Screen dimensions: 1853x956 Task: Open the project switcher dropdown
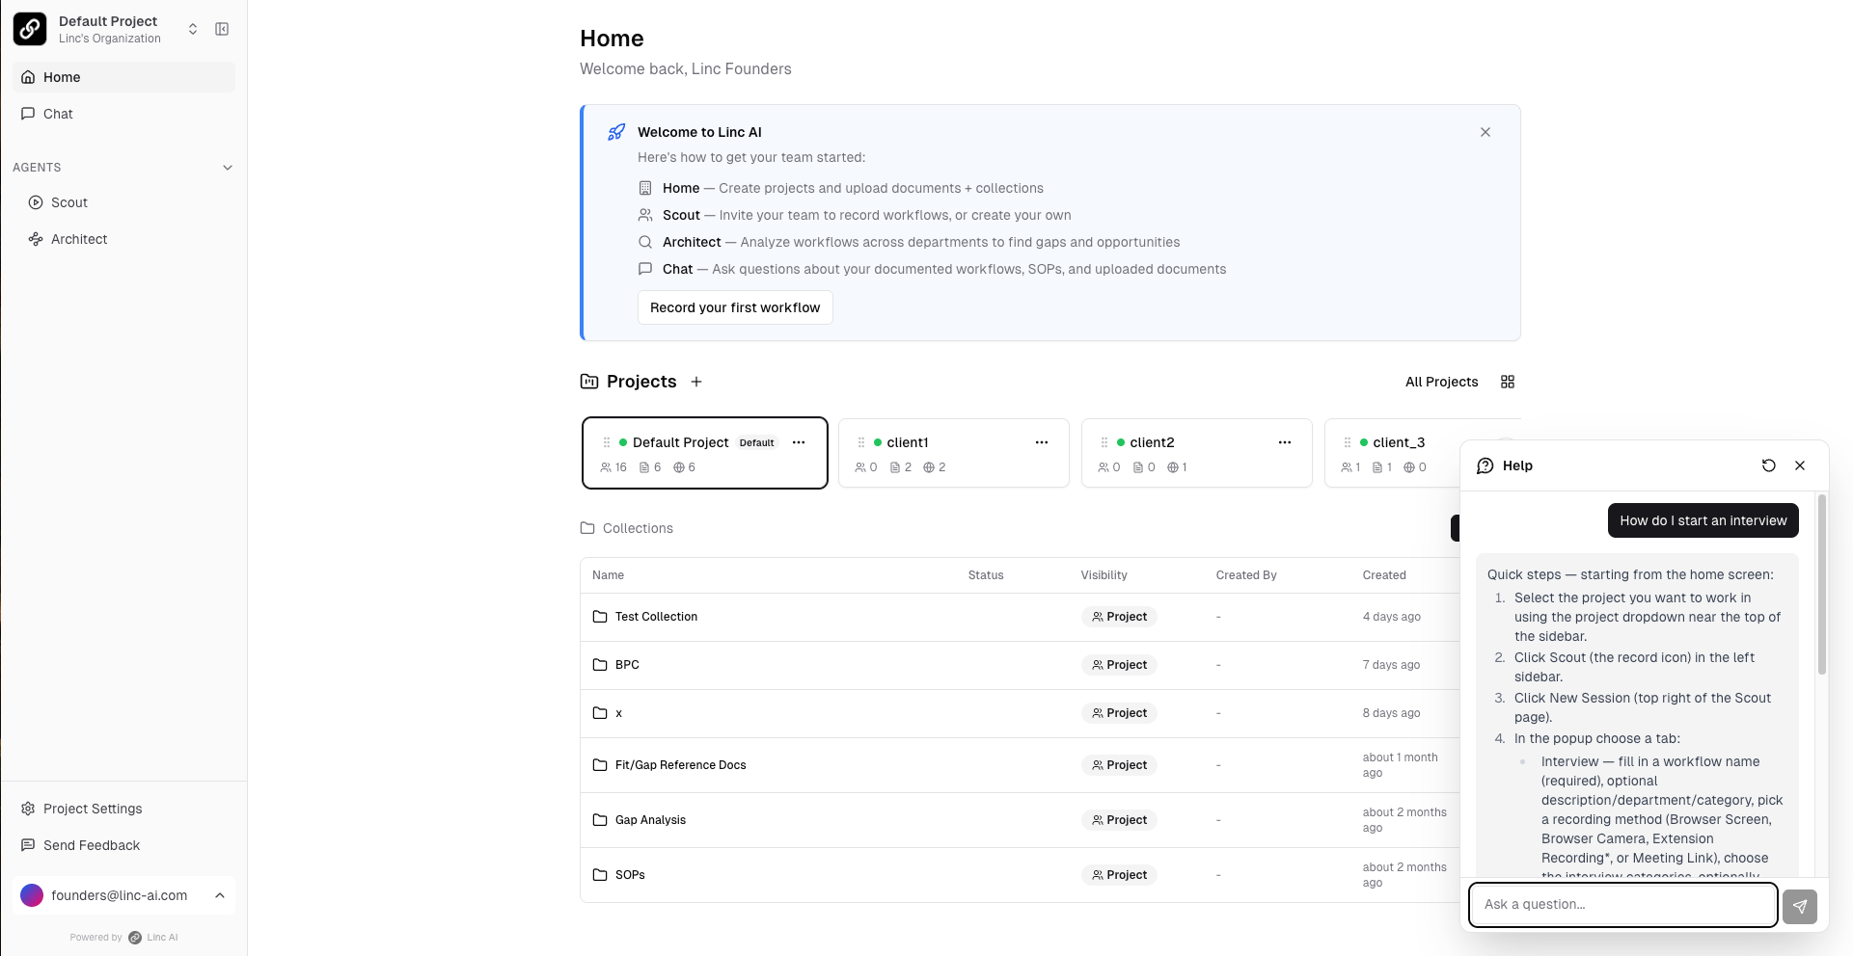pyautogui.click(x=193, y=29)
